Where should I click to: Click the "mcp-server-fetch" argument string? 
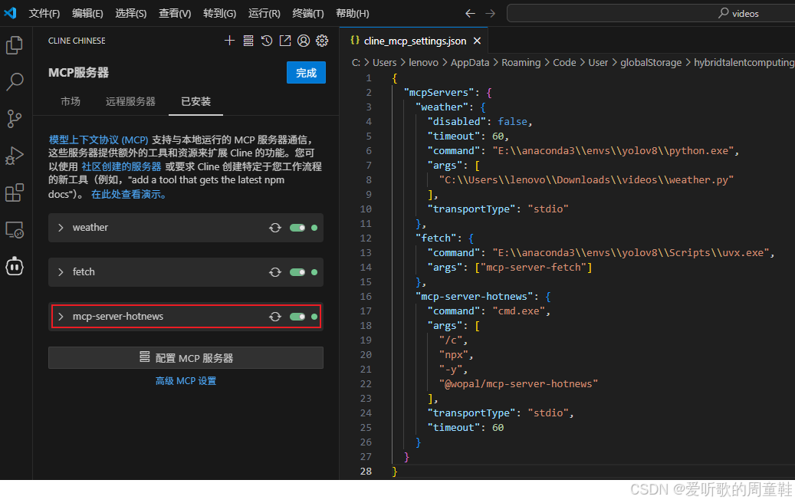click(x=535, y=267)
